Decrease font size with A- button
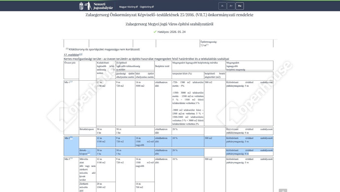 pyautogui.click(x=222, y=6)
